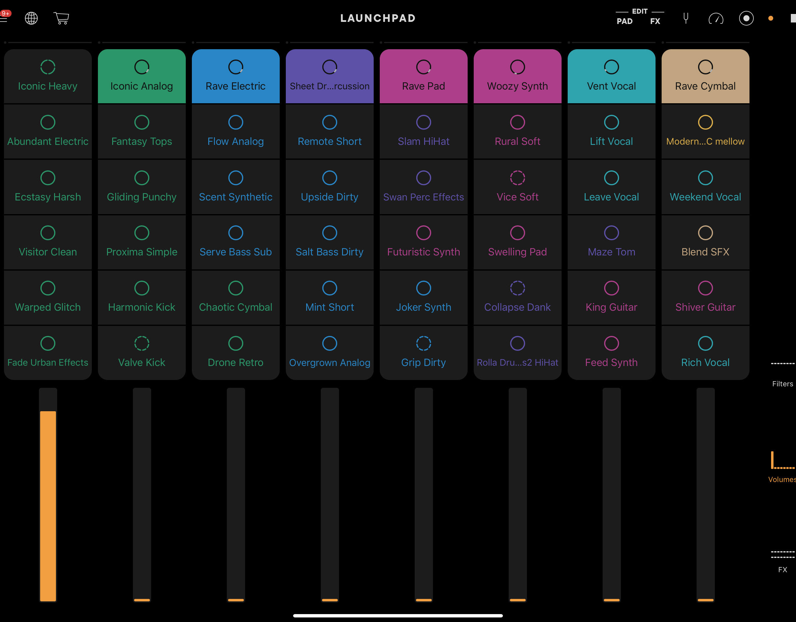Toggle the Sheet Dr...rcussion pad
The height and width of the screenshot is (622, 796).
click(x=330, y=76)
